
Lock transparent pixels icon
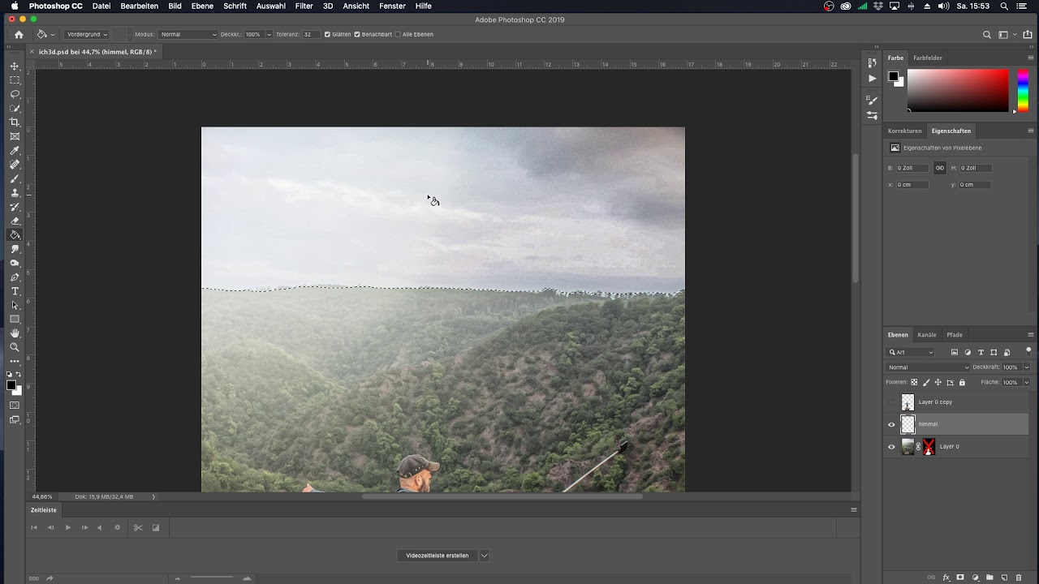coord(914,382)
